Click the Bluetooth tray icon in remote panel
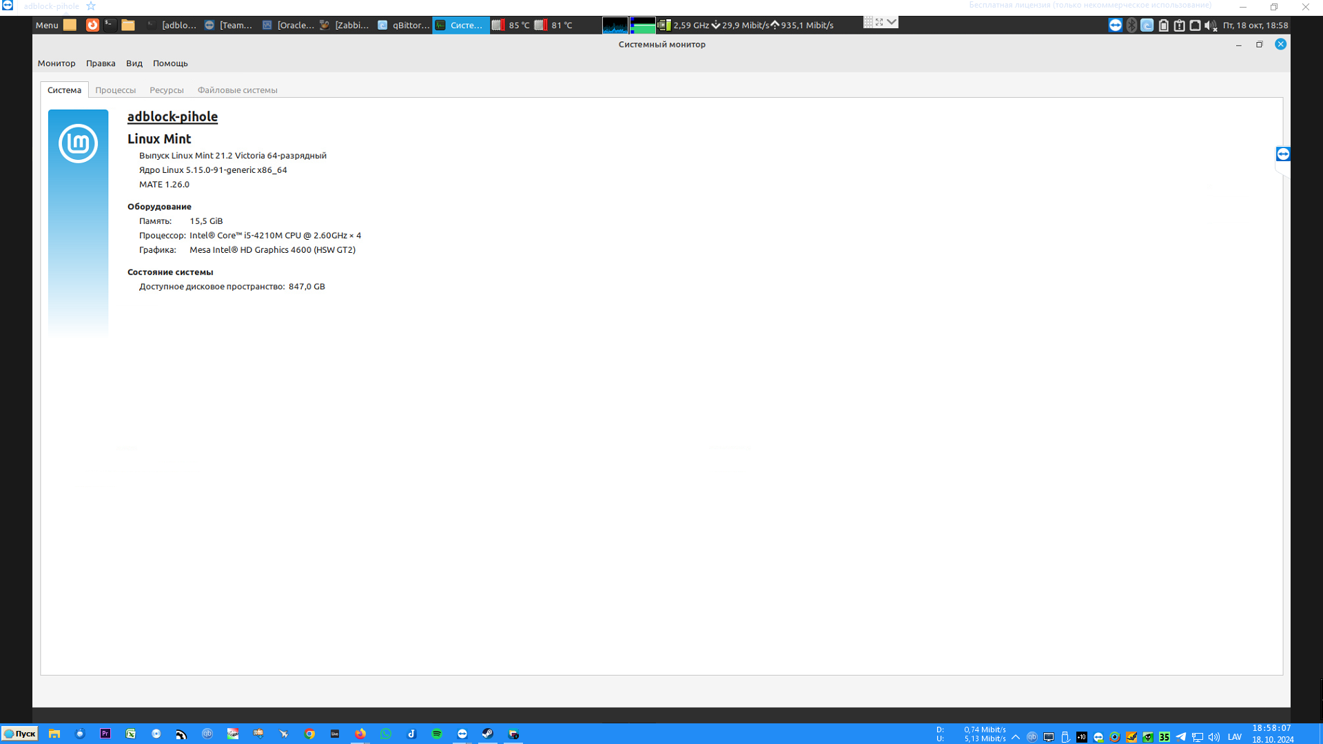Screen dimensions: 1323x744 click(x=1131, y=25)
